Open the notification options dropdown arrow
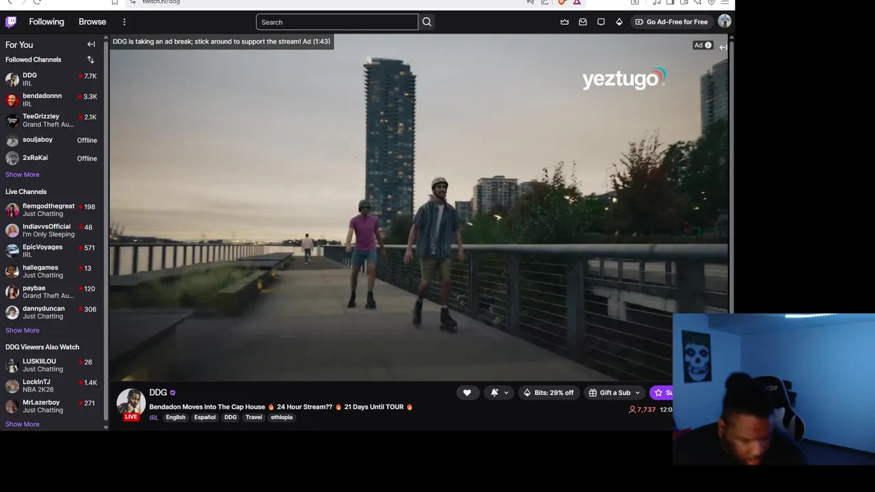This screenshot has width=875, height=492. point(506,392)
